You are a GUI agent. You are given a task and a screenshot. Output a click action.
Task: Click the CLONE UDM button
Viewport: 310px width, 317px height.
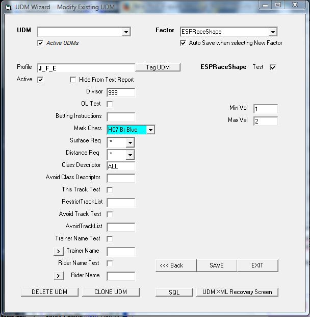[111, 292]
